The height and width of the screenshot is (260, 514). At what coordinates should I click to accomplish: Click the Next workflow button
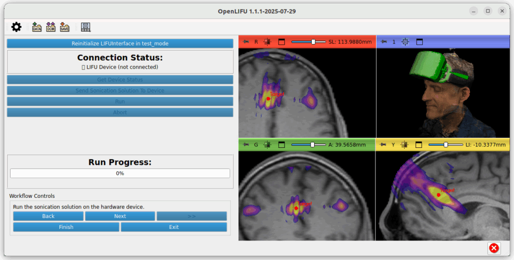click(120, 216)
